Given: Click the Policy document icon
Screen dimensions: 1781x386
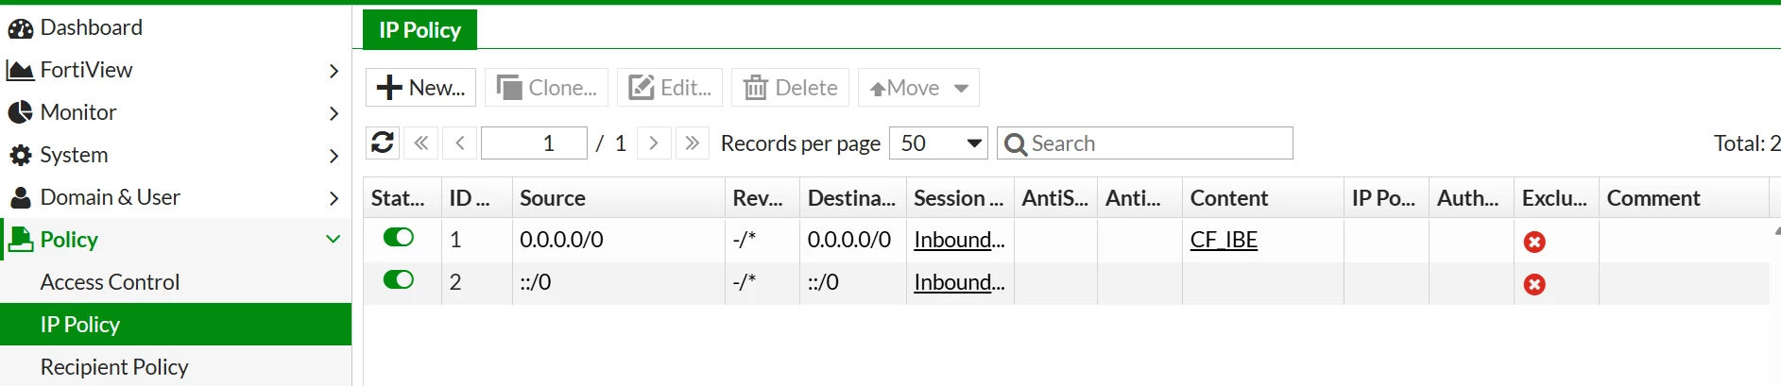Looking at the screenshot, I should 20,241.
